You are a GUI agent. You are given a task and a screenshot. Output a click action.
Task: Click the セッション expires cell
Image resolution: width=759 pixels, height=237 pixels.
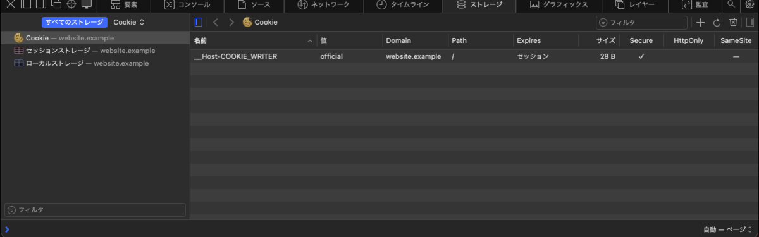coord(533,56)
